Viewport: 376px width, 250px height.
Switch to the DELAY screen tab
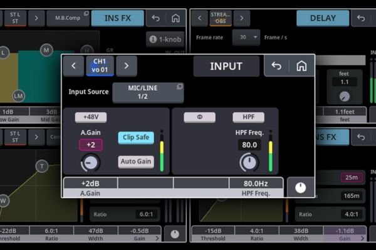coord(323,18)
